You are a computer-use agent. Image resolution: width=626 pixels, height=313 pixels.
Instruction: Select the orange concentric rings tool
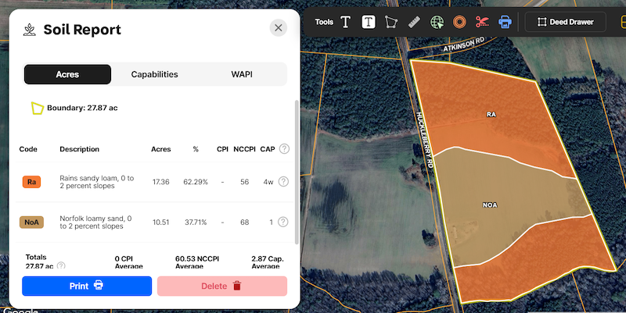pyautogui.click(x=460, y=22)
